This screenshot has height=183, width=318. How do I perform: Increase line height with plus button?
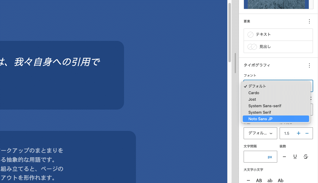[298, 133]
